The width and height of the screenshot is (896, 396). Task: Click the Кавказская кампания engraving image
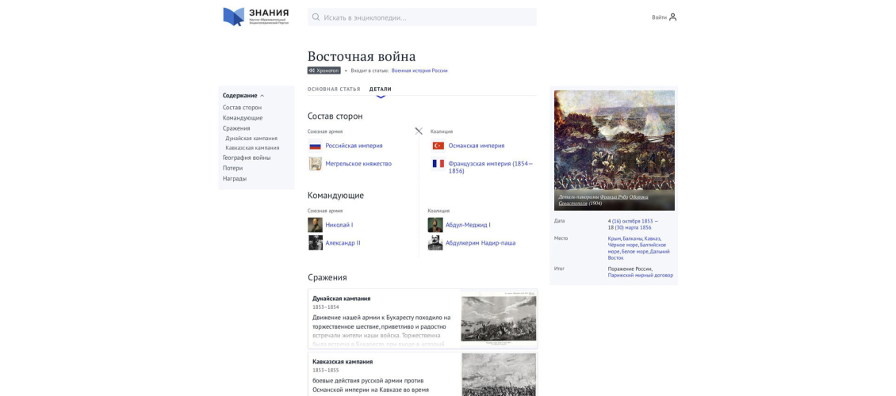coord(499,375)
